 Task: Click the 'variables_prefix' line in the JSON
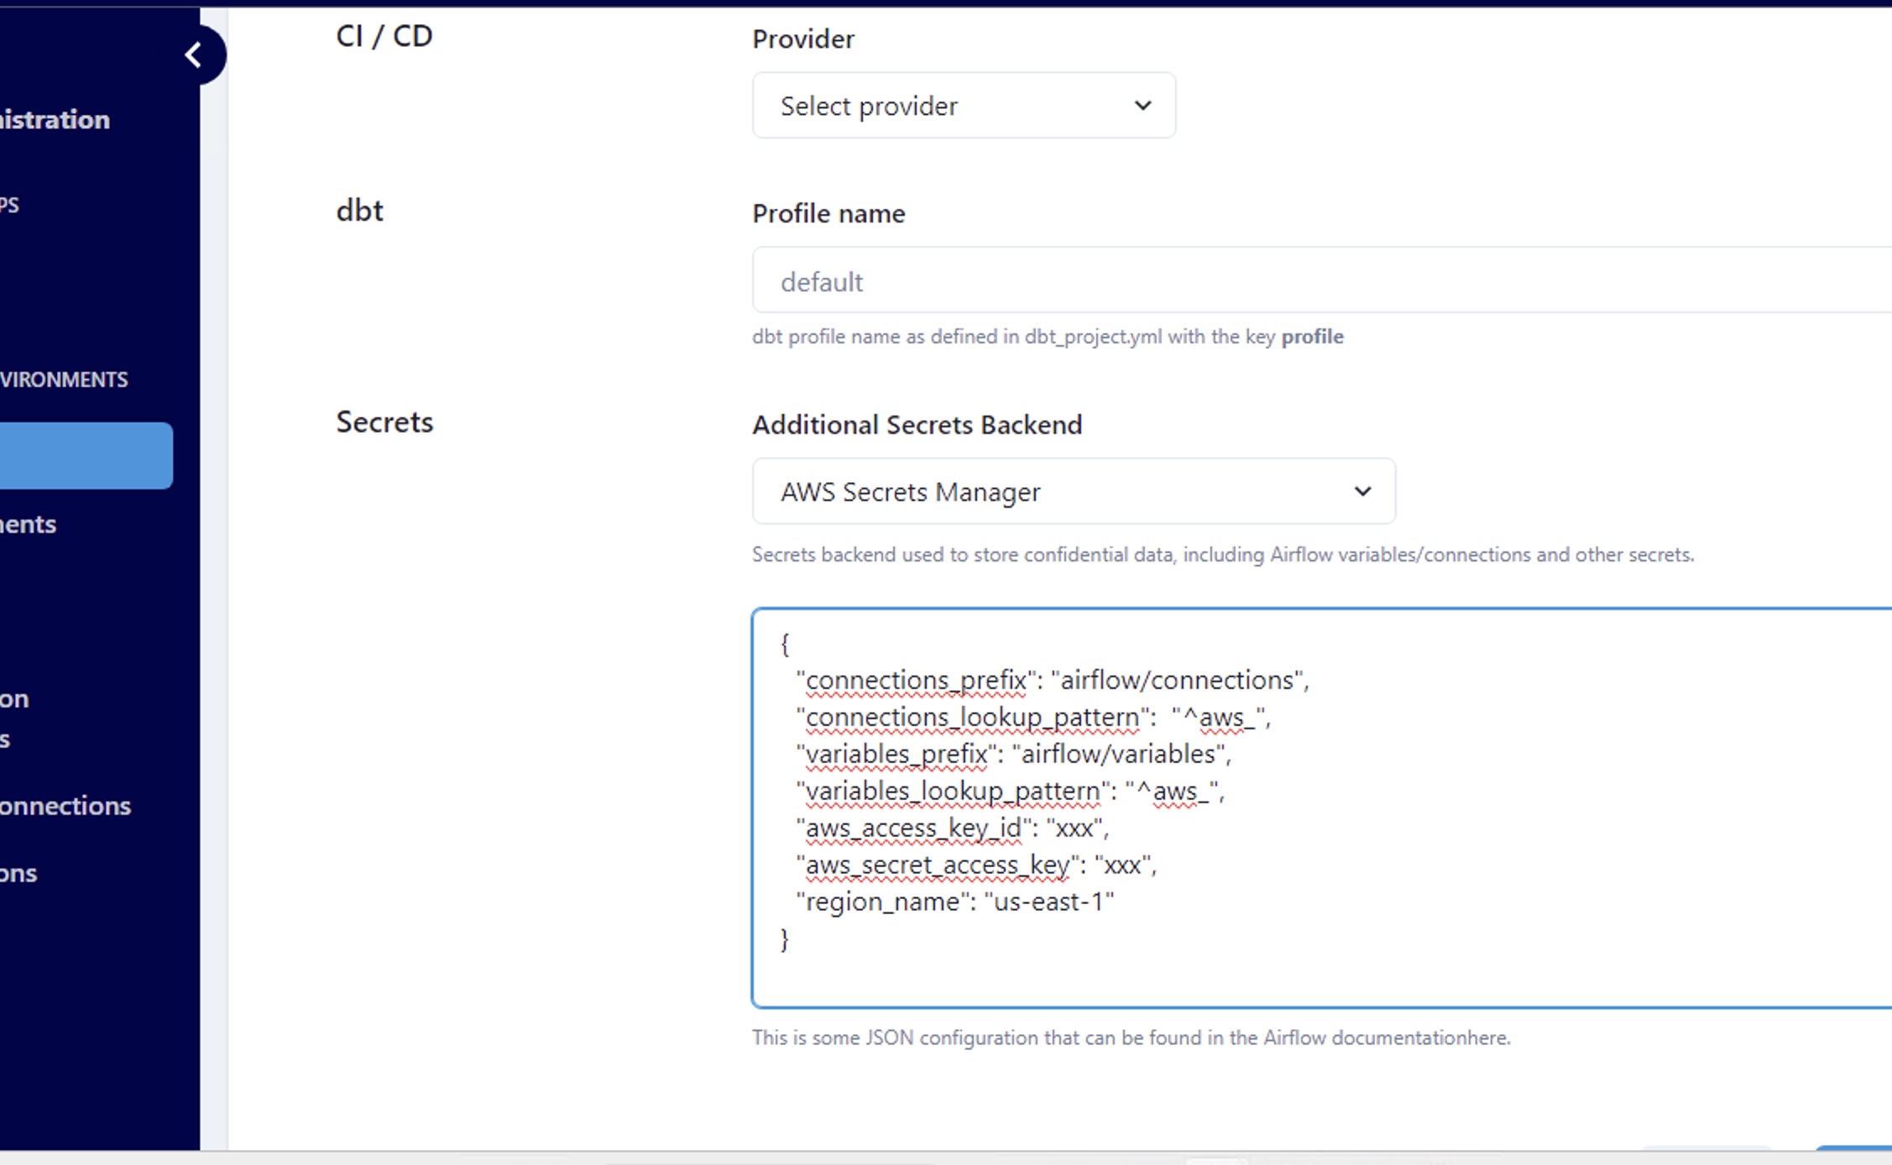tap(1014, 754)
